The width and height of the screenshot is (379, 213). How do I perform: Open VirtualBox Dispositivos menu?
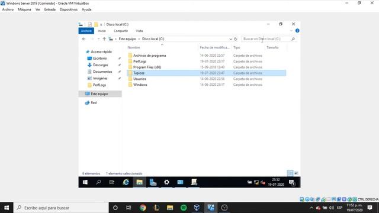point(69,9)
